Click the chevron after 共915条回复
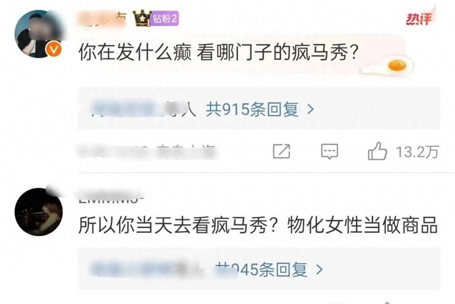 coord(310,110)
